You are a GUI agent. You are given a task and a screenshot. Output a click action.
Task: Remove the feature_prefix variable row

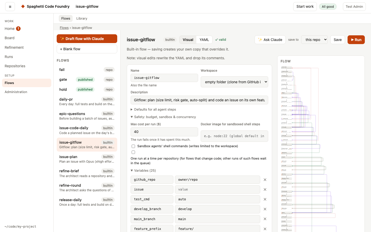tap(265, 229)
